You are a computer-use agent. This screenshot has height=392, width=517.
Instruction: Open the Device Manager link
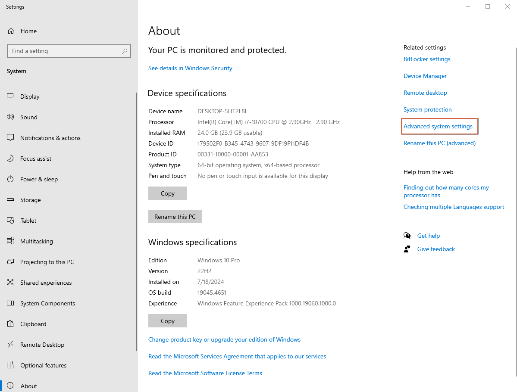pyautogui.click(x=425, y=76)
